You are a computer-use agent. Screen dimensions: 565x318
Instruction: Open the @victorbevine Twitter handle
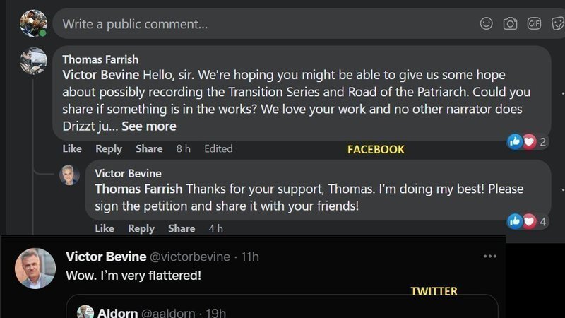click(190, 257)
